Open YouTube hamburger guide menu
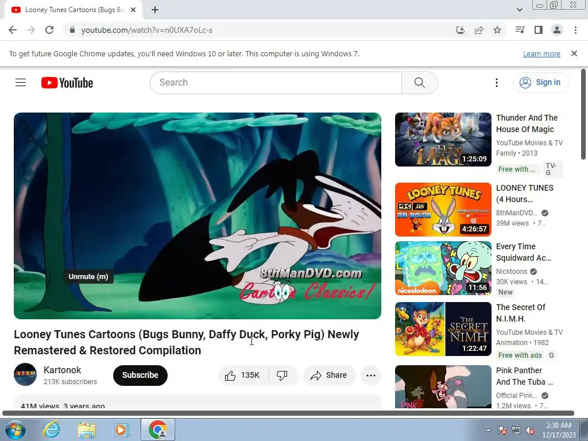Viewport: 588px width, 441px height. (21, 83)
